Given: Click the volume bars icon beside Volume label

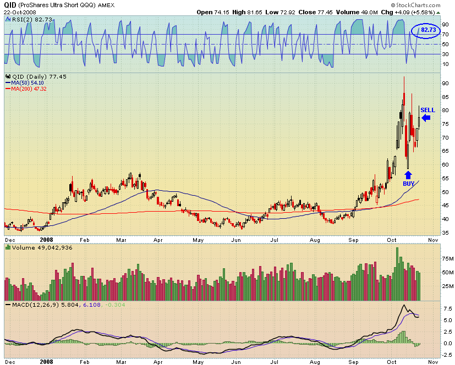Looking at the screenshot, I should point(8,247).
